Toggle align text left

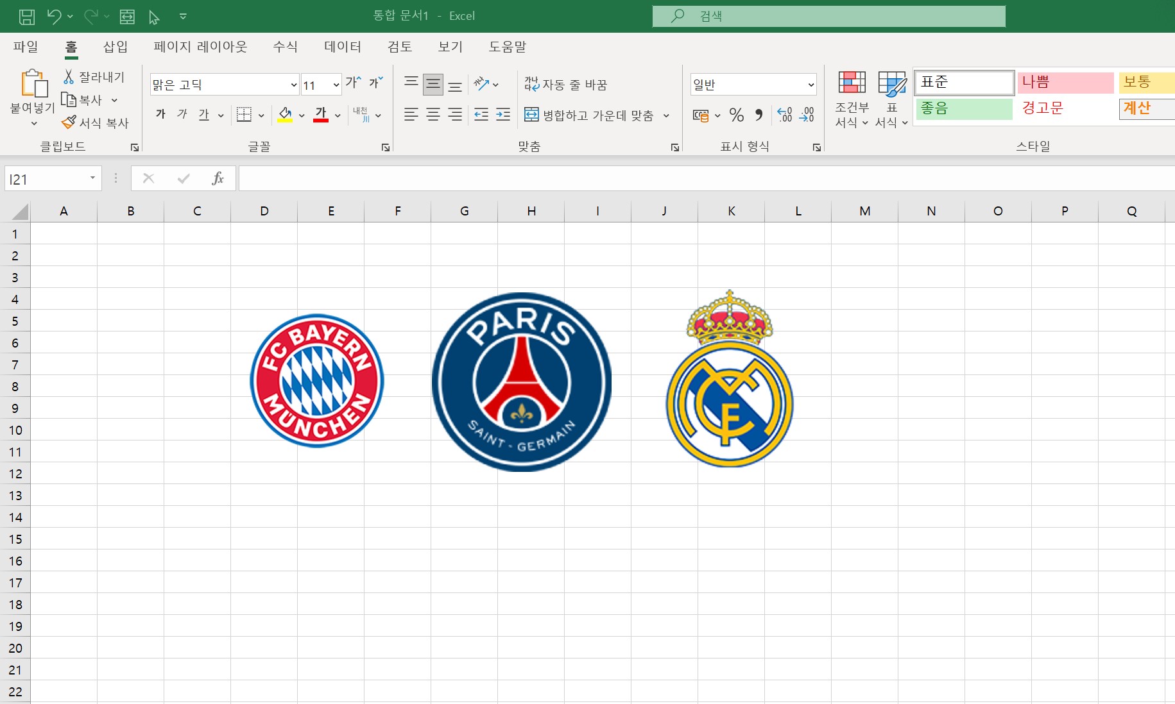[x=411, y=115]
